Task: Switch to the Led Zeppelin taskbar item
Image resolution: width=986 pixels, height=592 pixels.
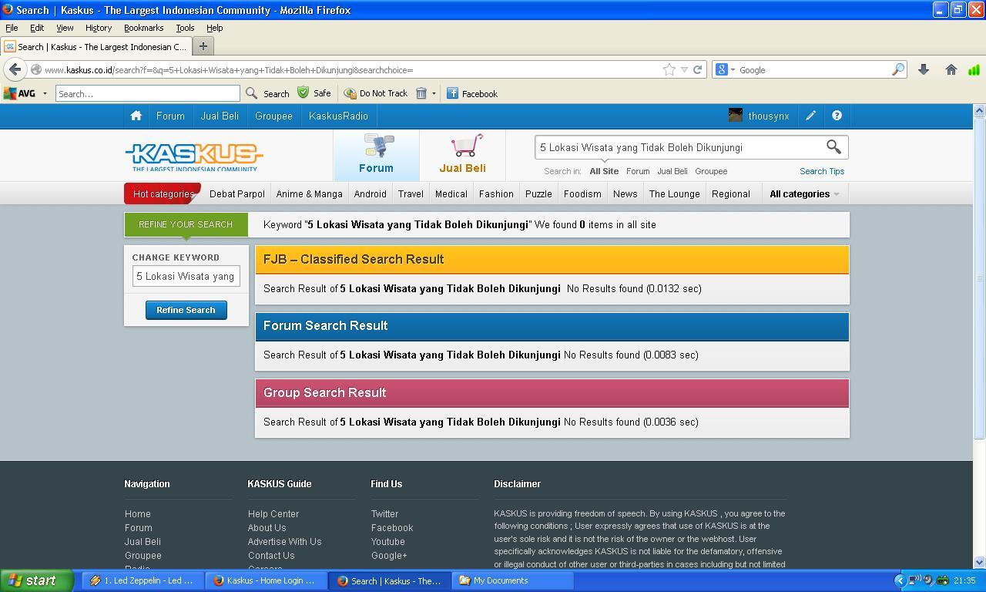Action: point(143,580)
